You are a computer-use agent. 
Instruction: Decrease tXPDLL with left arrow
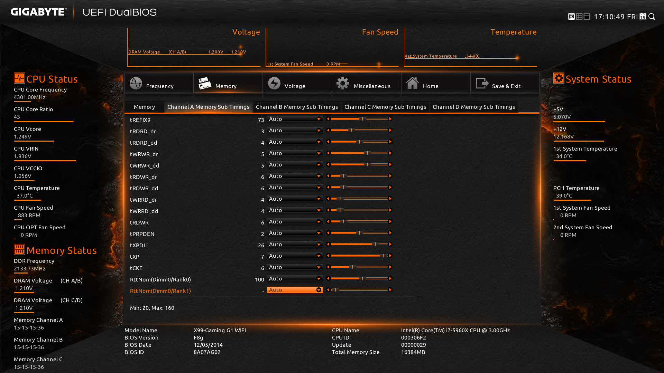[328, 244]
